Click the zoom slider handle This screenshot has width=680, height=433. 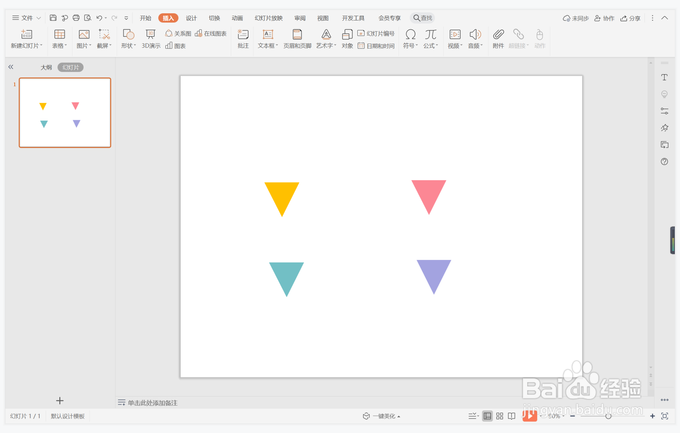pyautogui.click(x=608, y=416)
